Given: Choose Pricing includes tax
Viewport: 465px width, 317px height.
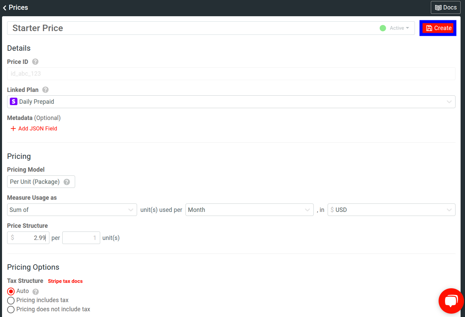Looking at the screenshot, I should 10,300.
